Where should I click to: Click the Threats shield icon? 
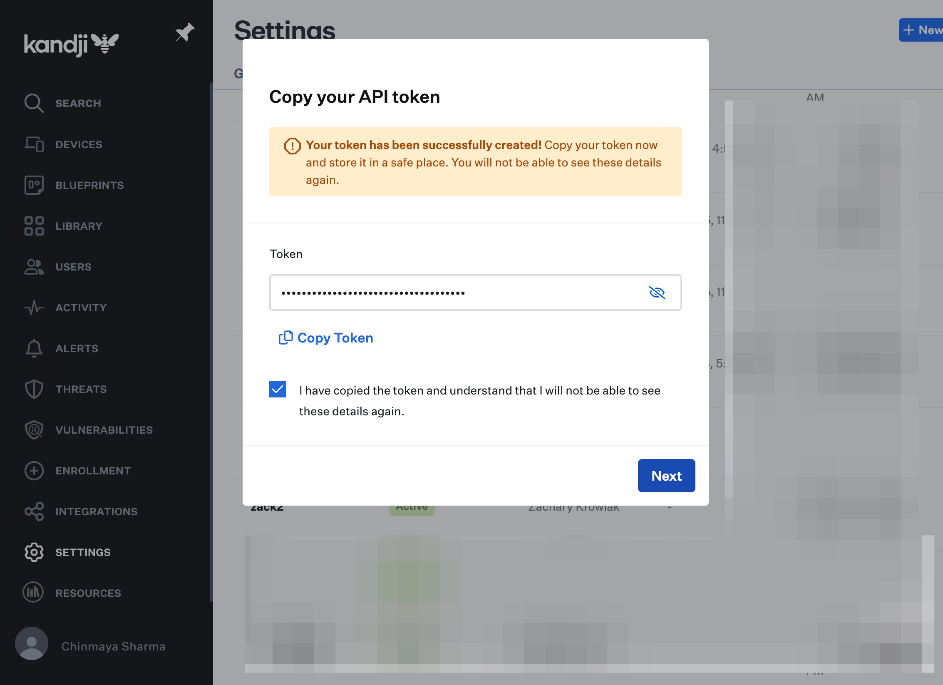click(x=34, y=389)
